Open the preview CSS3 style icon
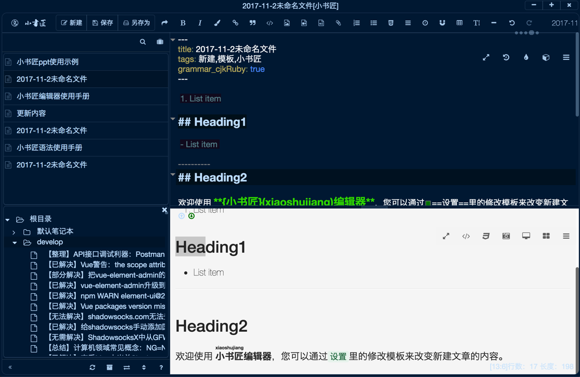Image resolution: width=580 pixels, height=377 pixels. pyautogui.click(x=486, y=236)
